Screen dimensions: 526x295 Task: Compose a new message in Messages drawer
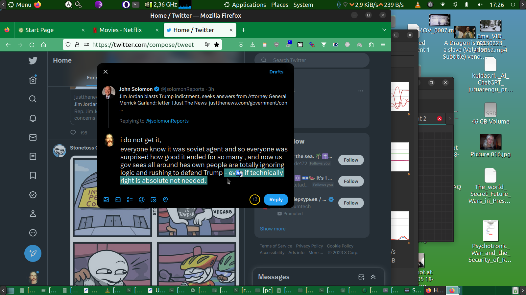pyautogui.click(x=361, y=277)
